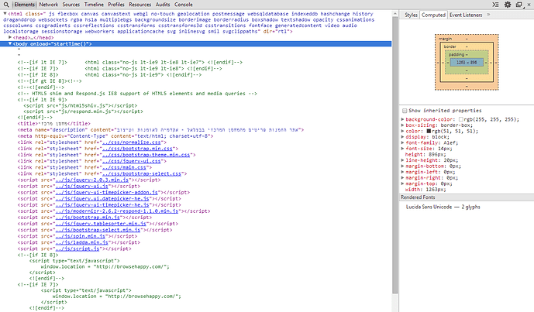Expand the color computed property
534x312 pixels.
(402, 131)
